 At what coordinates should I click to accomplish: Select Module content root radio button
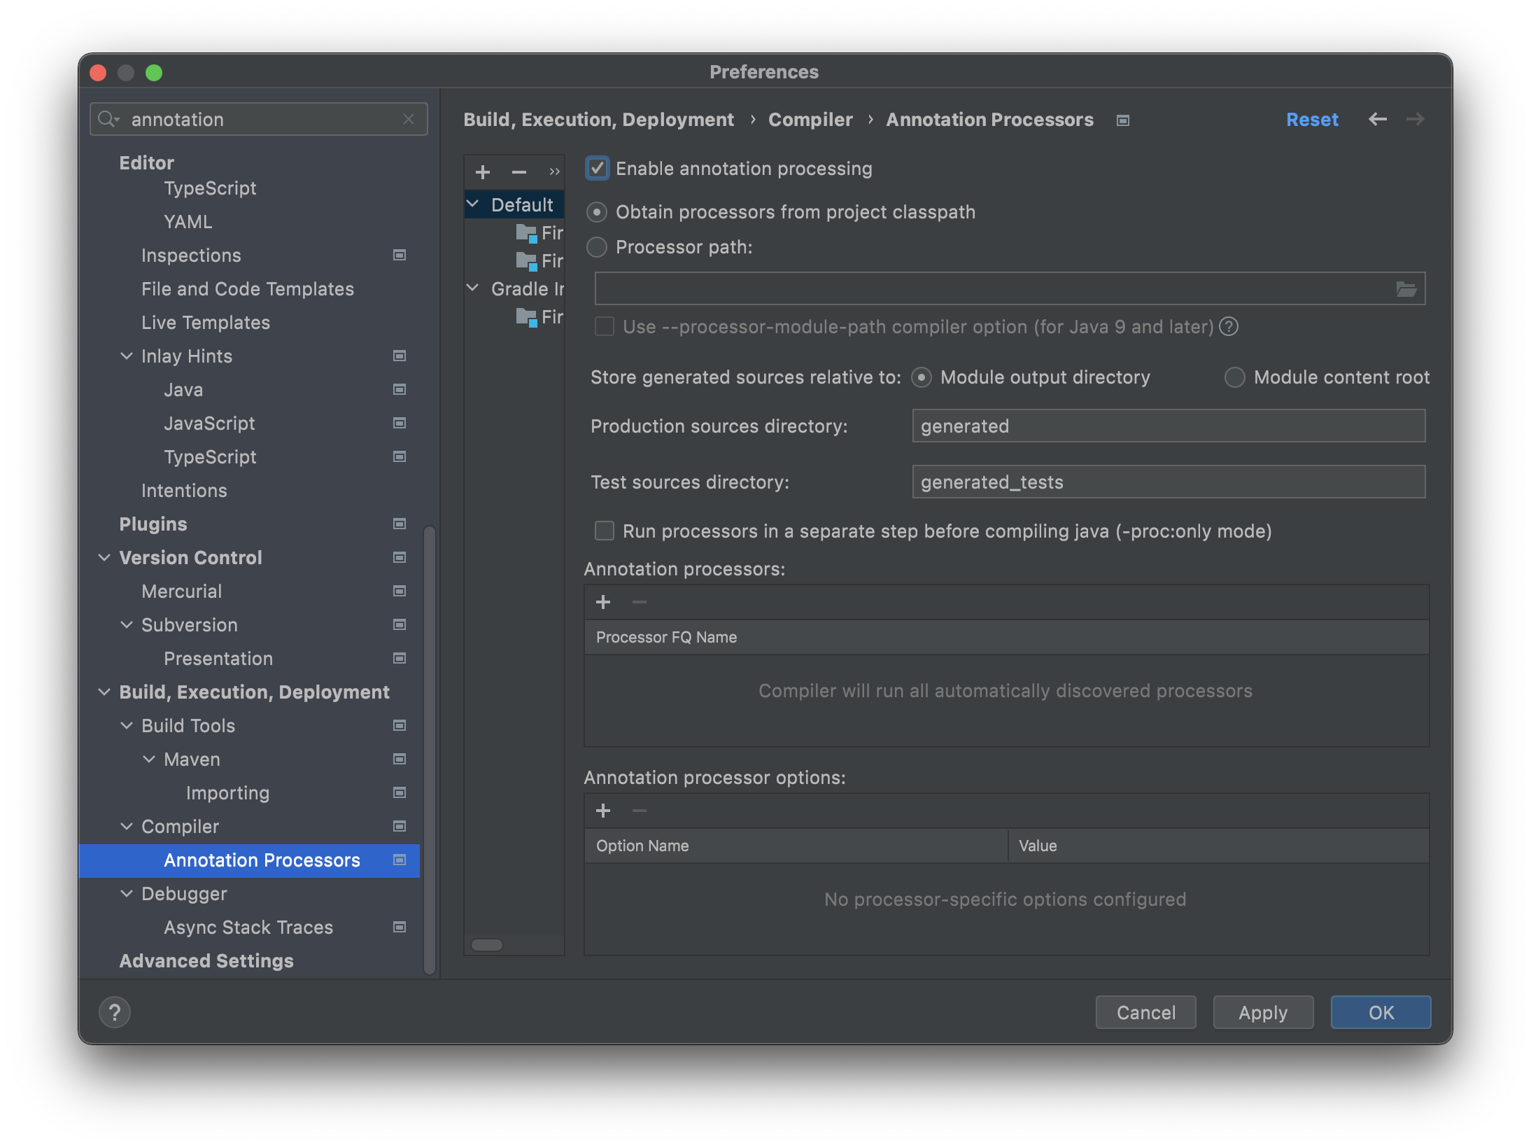point(1234,377)
